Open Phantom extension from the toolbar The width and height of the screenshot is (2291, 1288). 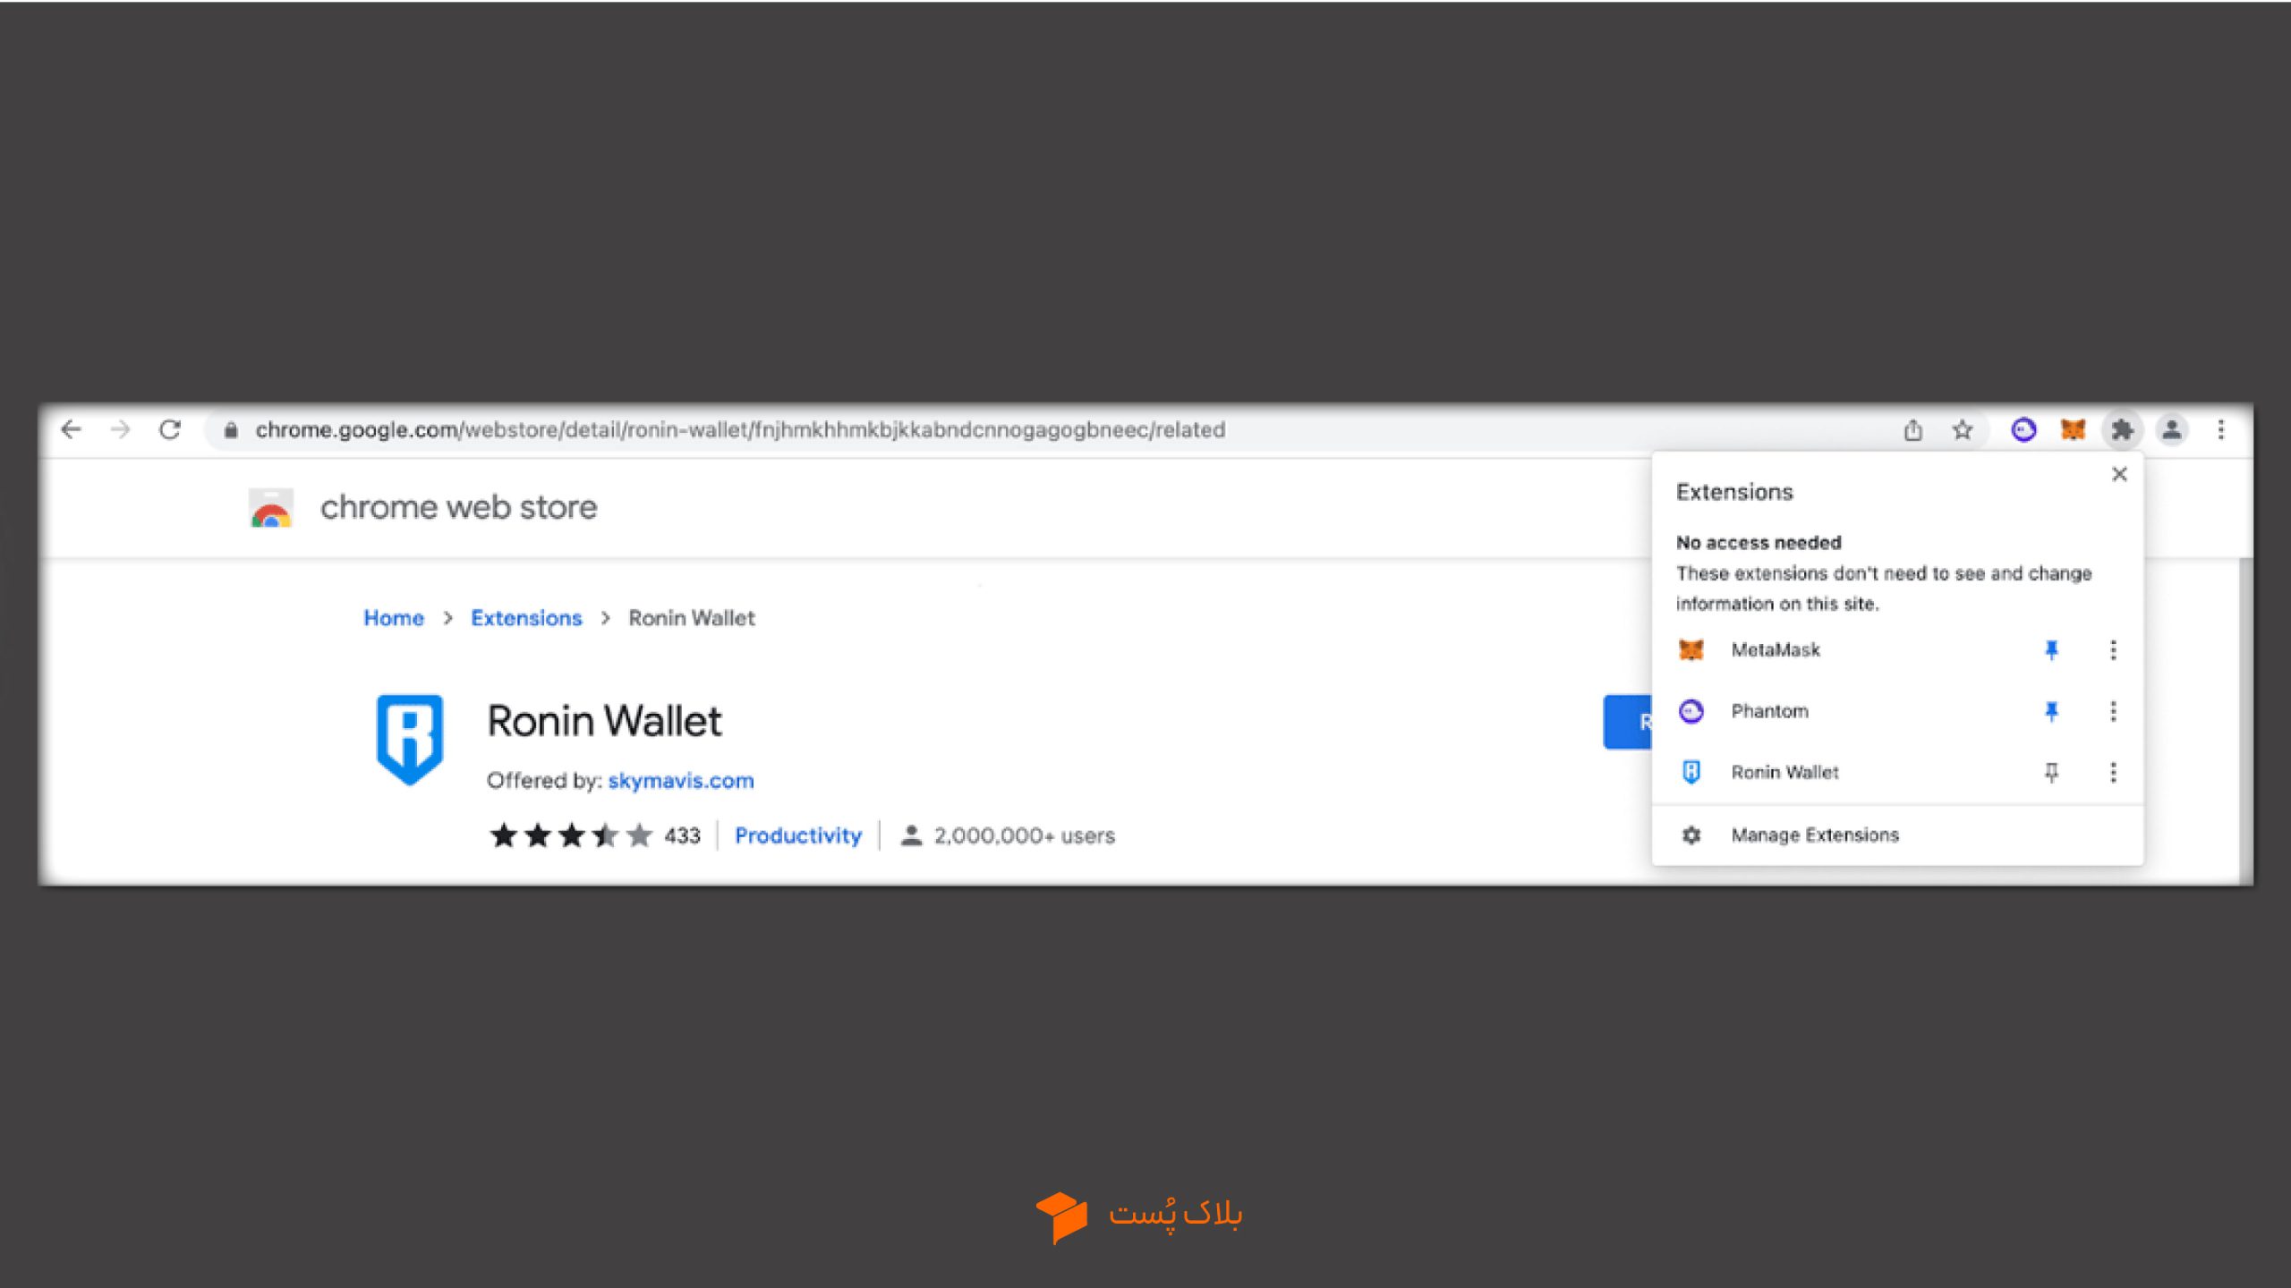pos(2023,430)
